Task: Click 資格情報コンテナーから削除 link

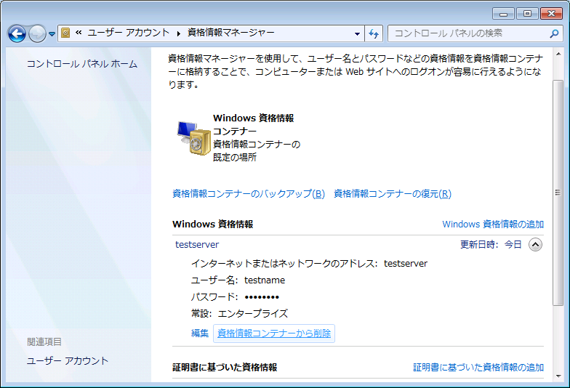Action: click(274, 333)
